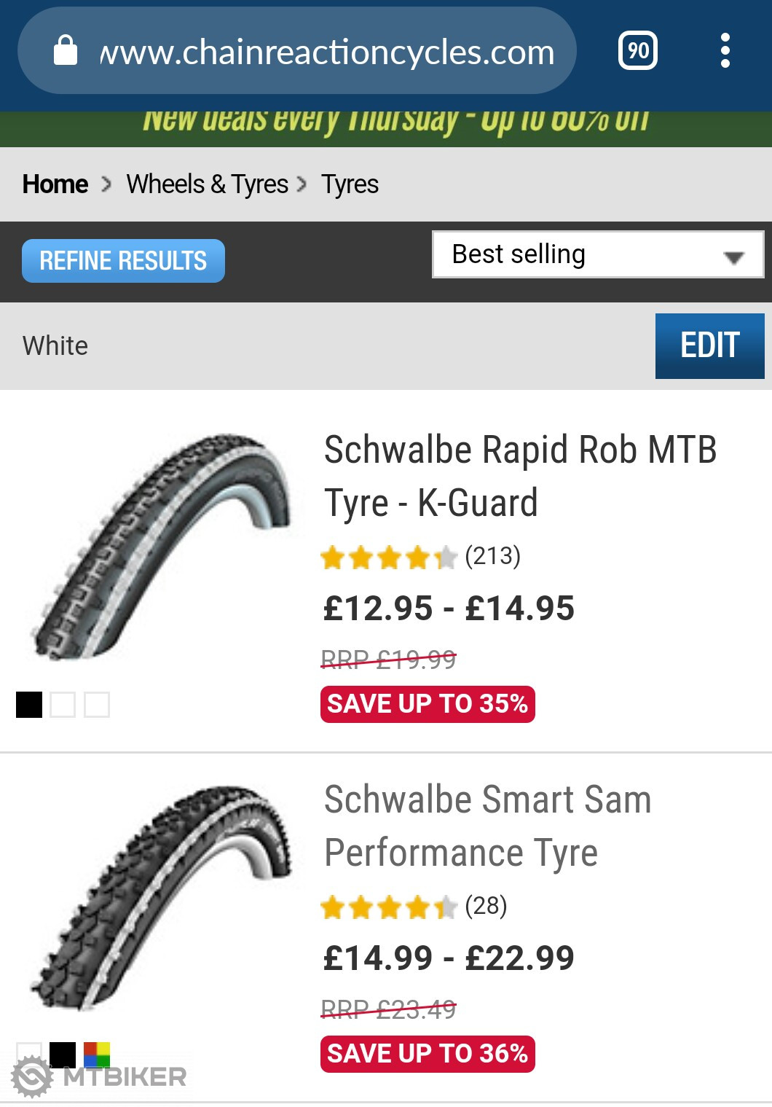Click the sort dropdown arrow
772x1107 pixels.
point(733,257)
